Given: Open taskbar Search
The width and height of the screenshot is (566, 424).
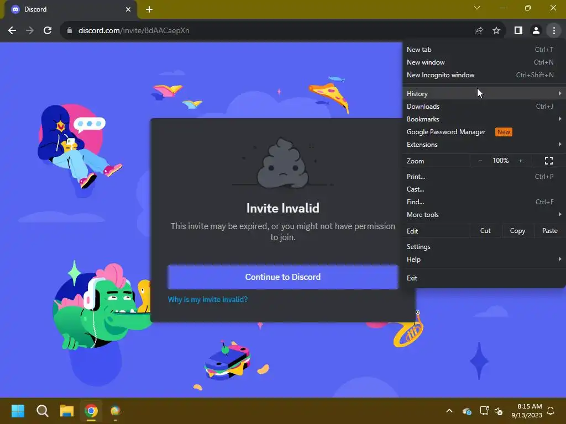Looking at the screenshot, I should (42, 411).
